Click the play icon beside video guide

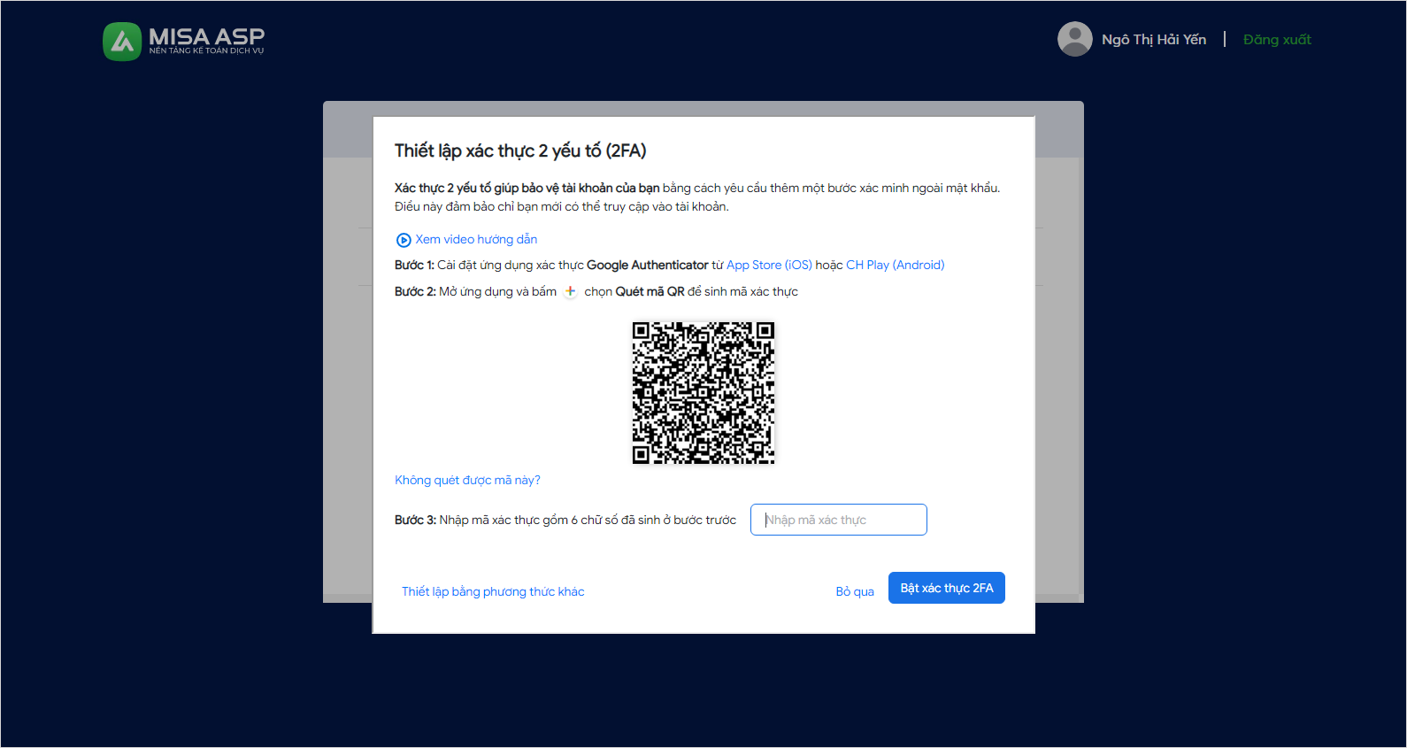pos(404,240)
